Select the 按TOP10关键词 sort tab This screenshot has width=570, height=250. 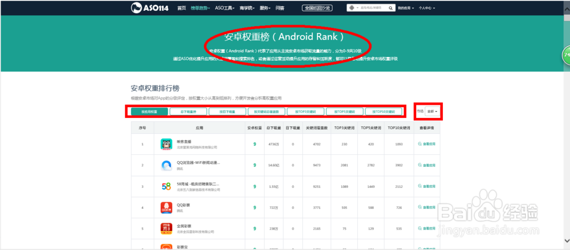click(x=384, y=112)
